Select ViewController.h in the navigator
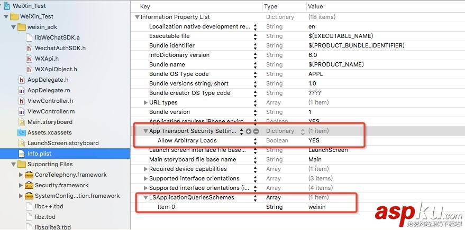Image resolution: width=465 pixels, height=230 pixels. click(x=50, y=101)
